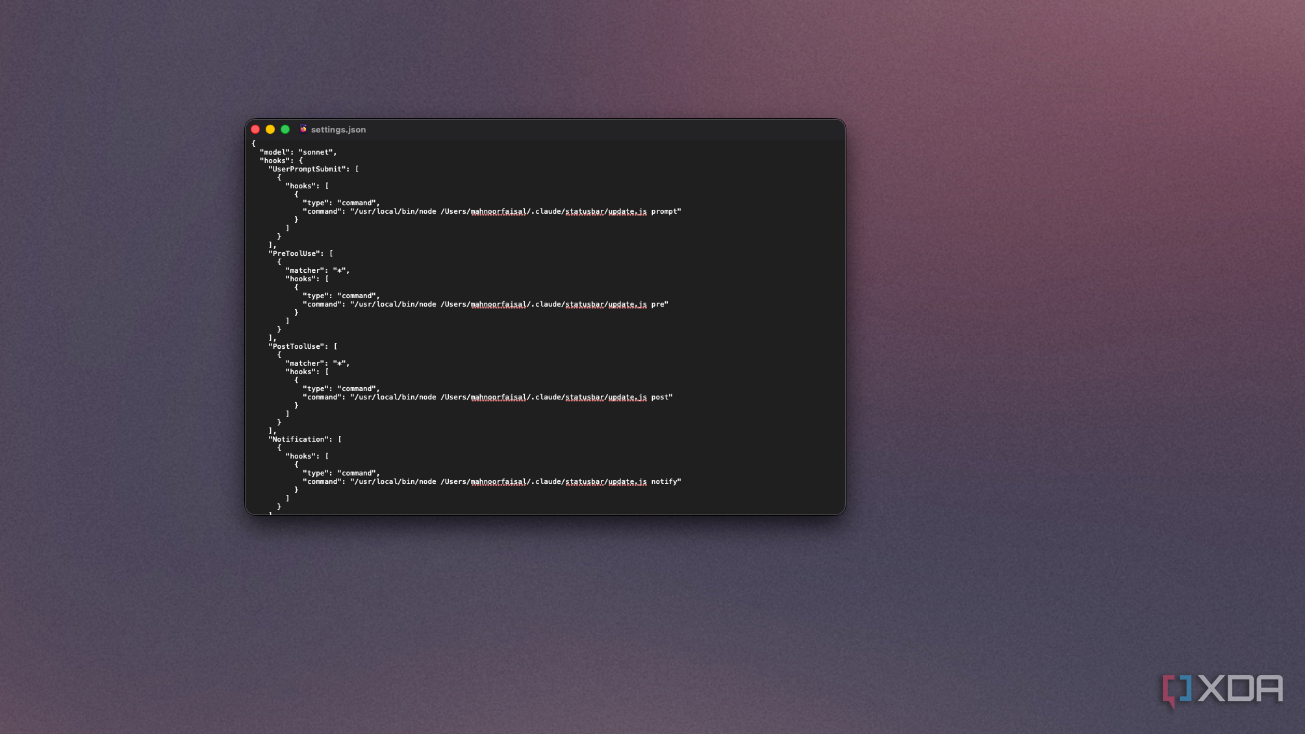Click the "model": "sonnet" line
This screenshot has height=734, width=1305.
pyautogui.click(x=298, y=152)
